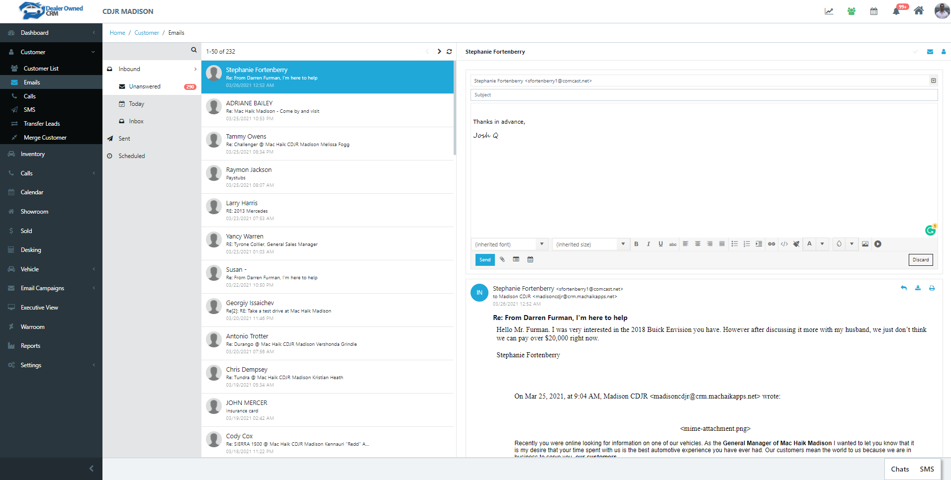Toggle bold formatting in the editor
The width and height of the screenshot is (951, 480).
coord(636,244)
